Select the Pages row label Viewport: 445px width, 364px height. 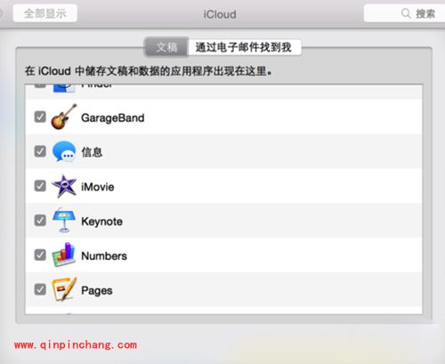point(97,291)
